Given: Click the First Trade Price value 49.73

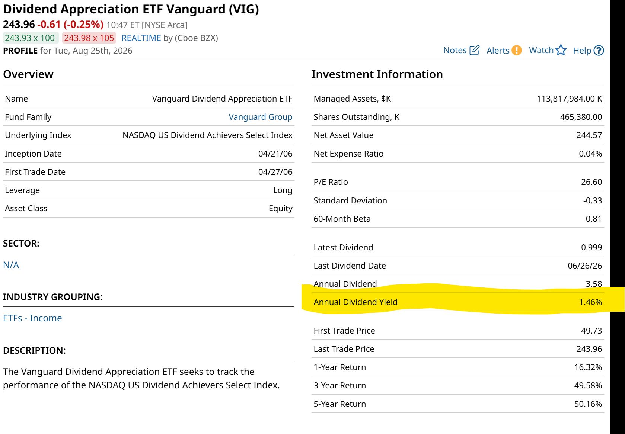Looking at the screenshot, I should 591,331.
